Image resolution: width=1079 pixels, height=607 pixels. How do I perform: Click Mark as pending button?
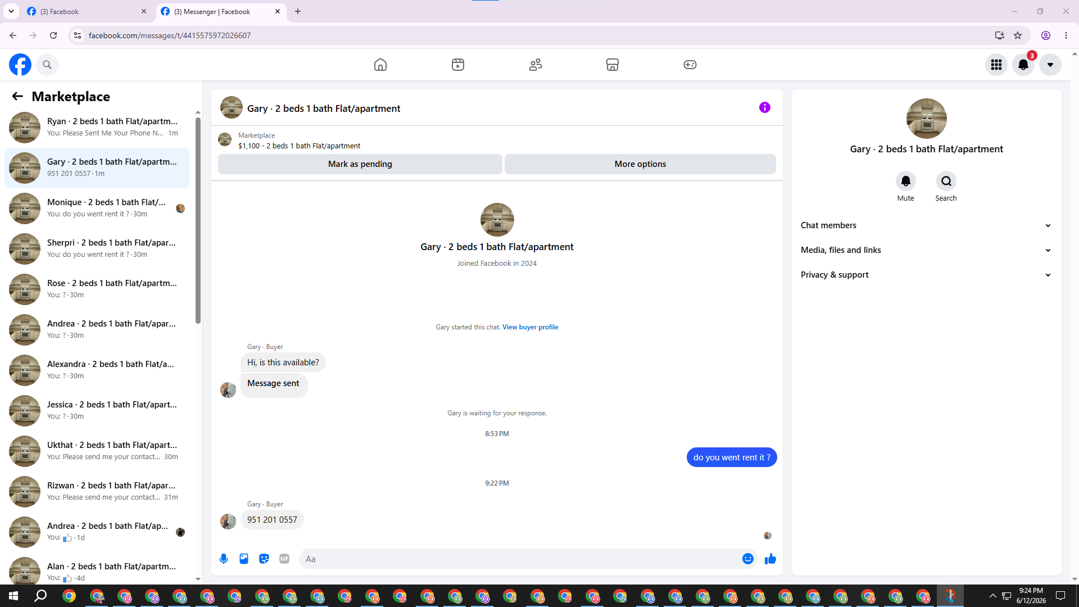point(360,164)
